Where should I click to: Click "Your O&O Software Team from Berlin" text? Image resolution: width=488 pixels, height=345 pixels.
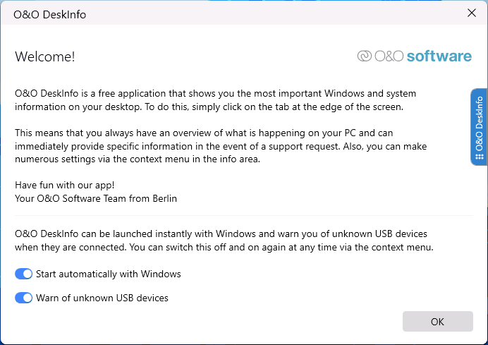(96, 198)
